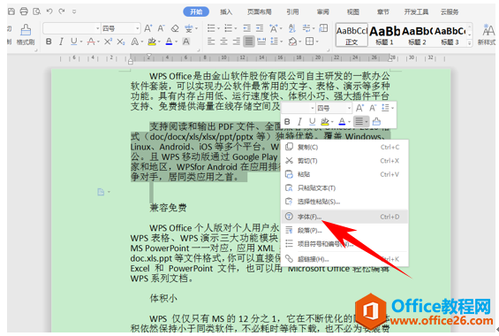The width and height of the screenshot is (499, 336).
Task: Open line spacing options in ribbon
Action: [x=274, y=42]
